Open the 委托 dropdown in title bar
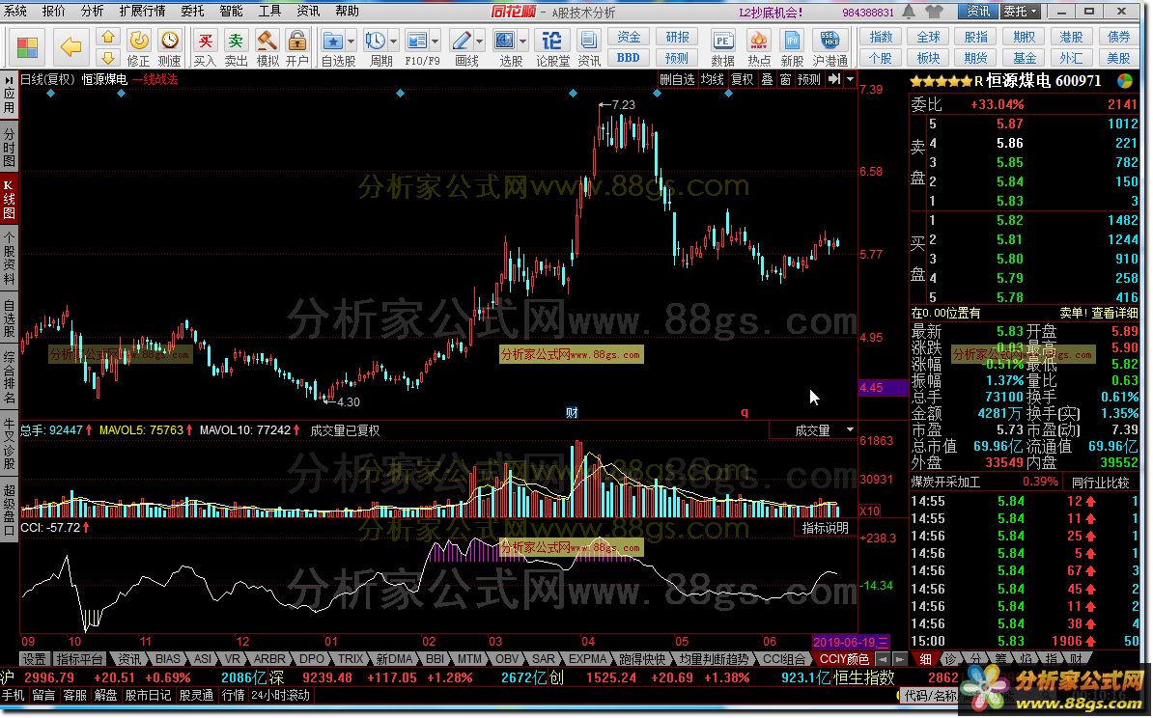1153x718 pixels. [x=1021, y=11]
